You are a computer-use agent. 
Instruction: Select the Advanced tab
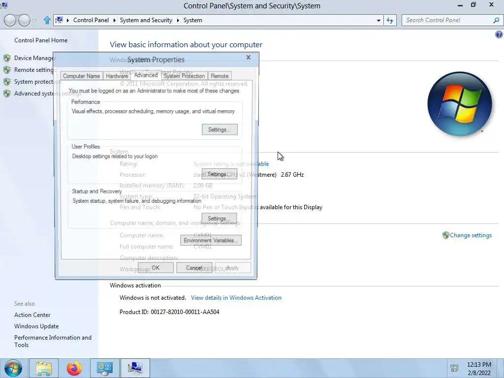(x=146, y=75)
